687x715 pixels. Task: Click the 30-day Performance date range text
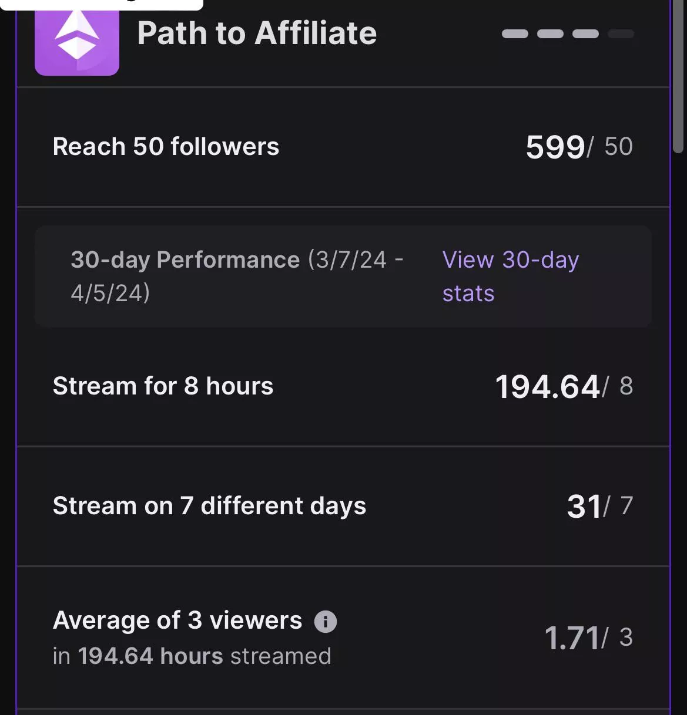pos(237,276)
